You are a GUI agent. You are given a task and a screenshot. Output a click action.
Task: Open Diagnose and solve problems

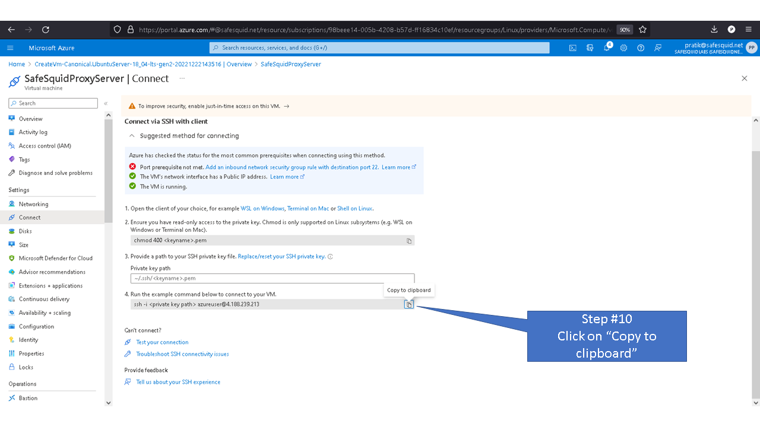[55, 173]
